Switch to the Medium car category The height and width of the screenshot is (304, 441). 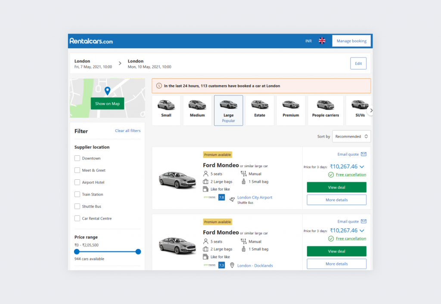pos(197,104)
